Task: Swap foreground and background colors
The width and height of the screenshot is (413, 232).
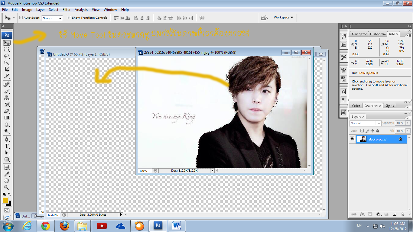Action: pyautogui.click(x=9, y=194)
